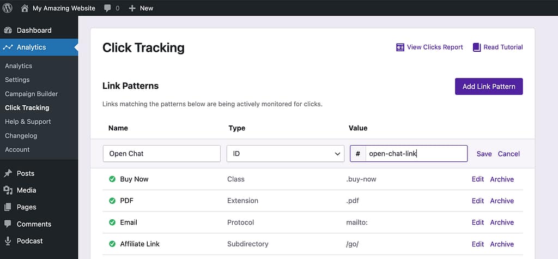This screenshot has width=558, height=259.
Task: Open the Media menu in sidebar
Action: 26,190
